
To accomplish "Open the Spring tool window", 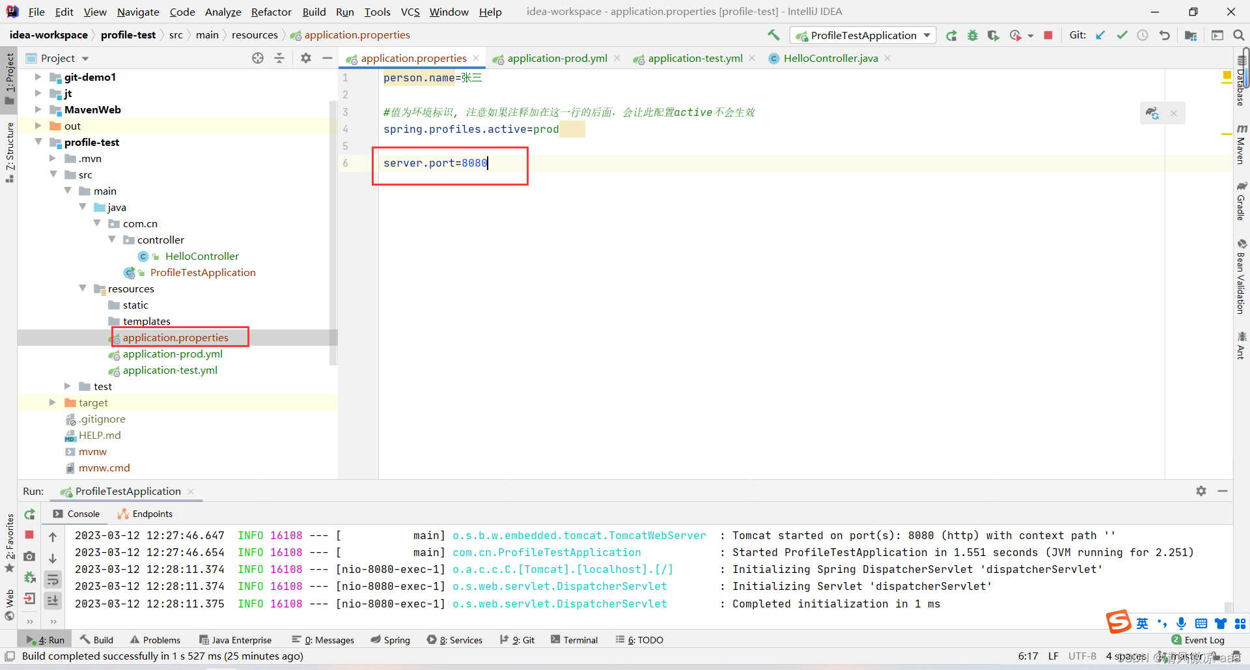I will 391,640.
